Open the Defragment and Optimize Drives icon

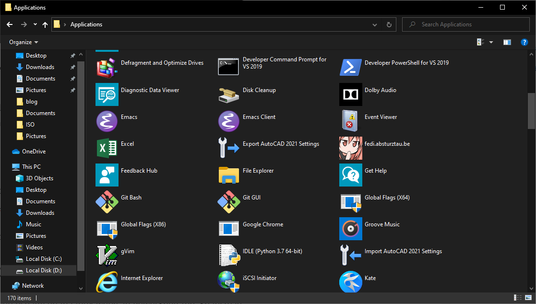[107, 67]
